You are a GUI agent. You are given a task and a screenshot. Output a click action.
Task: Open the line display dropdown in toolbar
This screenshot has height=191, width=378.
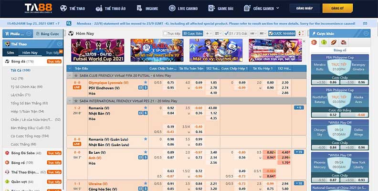(253, 33)
